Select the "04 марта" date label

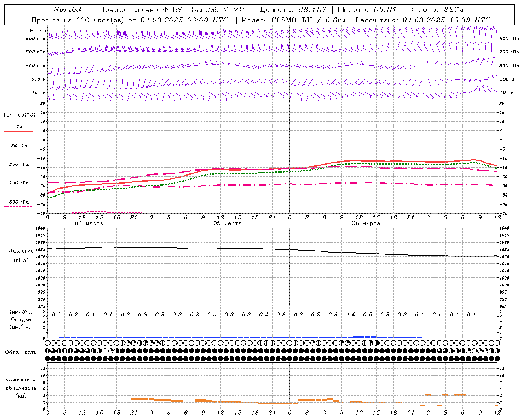click(x=89, y=223)
